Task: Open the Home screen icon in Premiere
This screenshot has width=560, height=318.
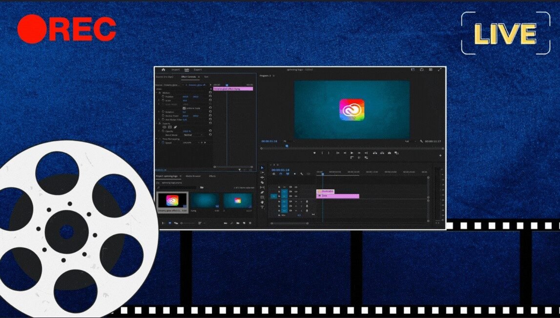Action: (x=163, y=70)
